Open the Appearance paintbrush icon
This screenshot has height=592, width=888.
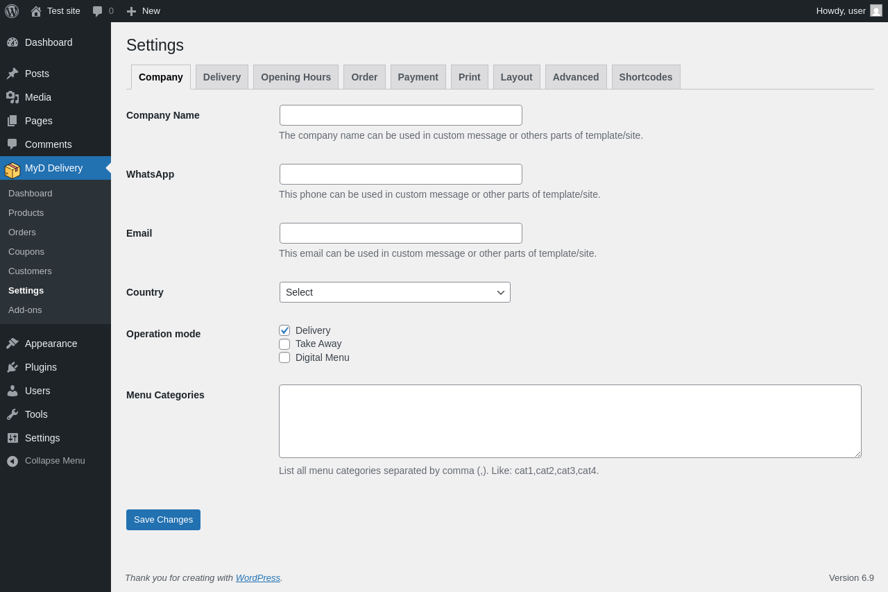12,344
